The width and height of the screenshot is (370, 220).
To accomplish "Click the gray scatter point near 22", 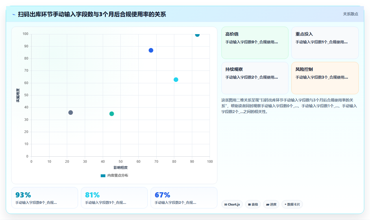I will pos(71,112).
